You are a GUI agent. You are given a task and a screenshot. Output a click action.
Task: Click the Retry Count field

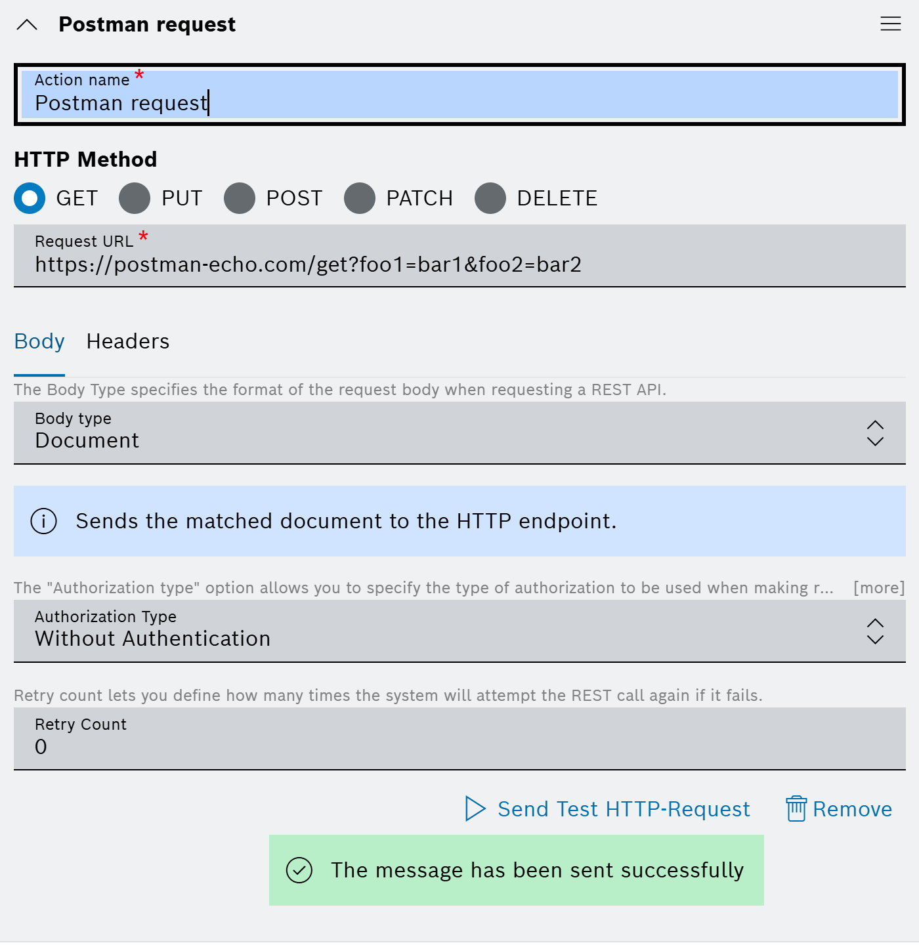[x=460, y=739]
